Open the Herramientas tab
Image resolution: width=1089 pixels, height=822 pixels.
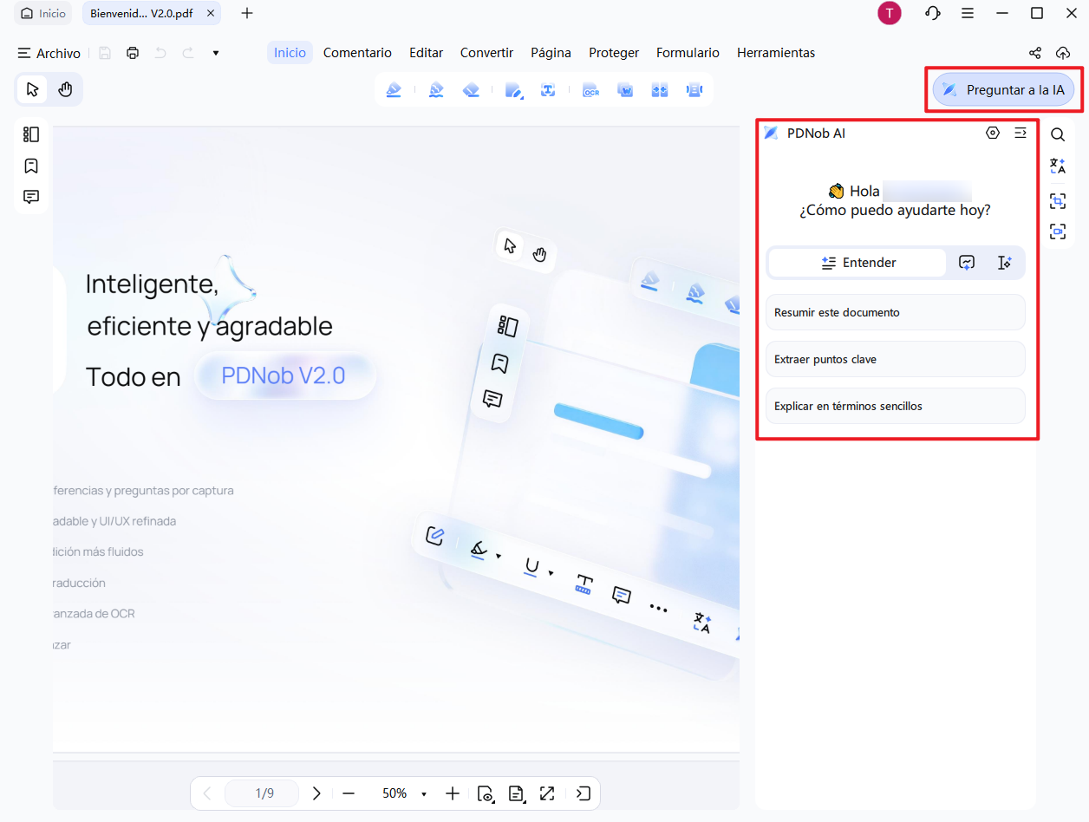(776, 53)
